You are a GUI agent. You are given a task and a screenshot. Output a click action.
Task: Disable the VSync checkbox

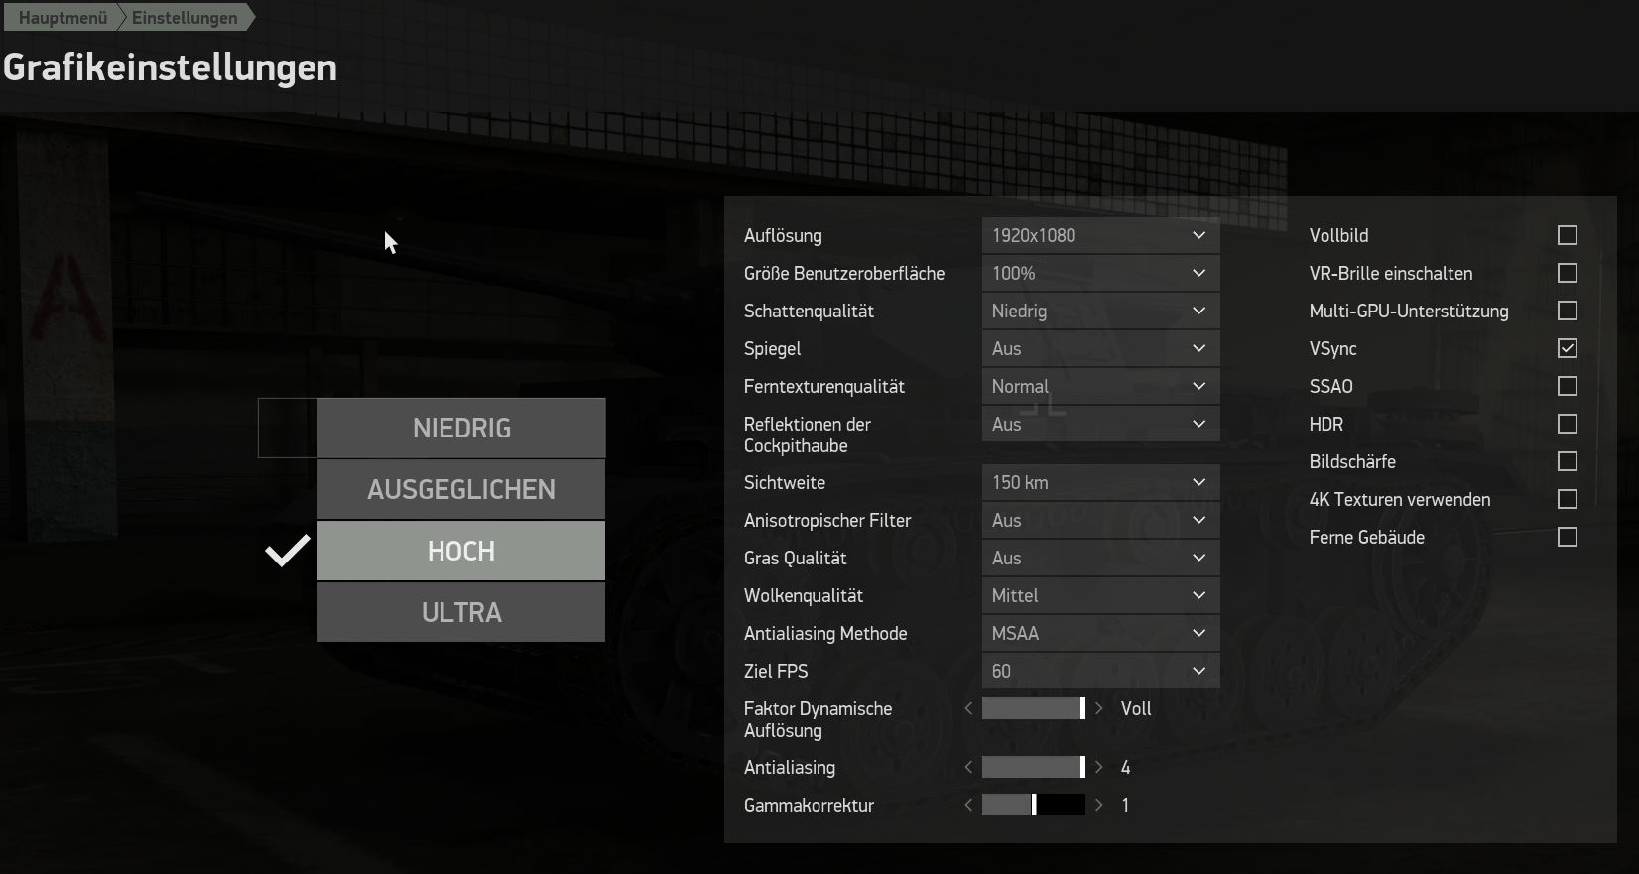click(1568, 348)
